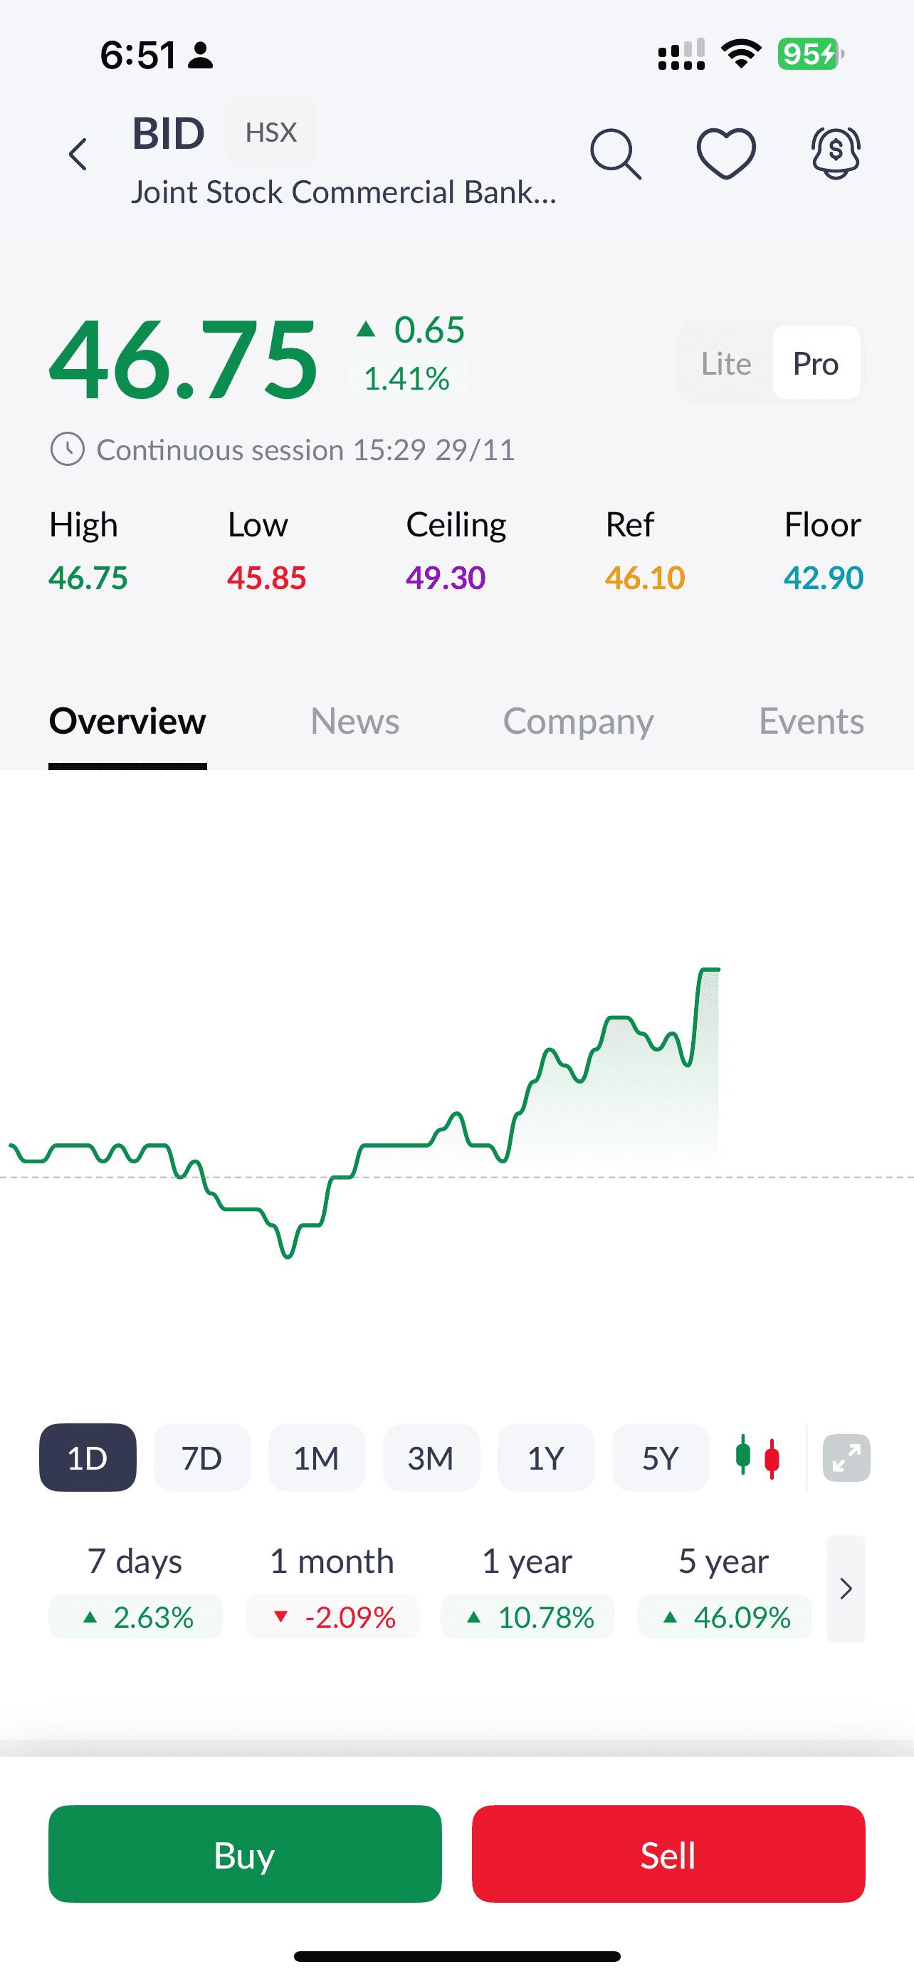The width and height of the screenshot is (914, 1979).
Task: Tap the Wi-Fi status icon
Action: point(740,55)
